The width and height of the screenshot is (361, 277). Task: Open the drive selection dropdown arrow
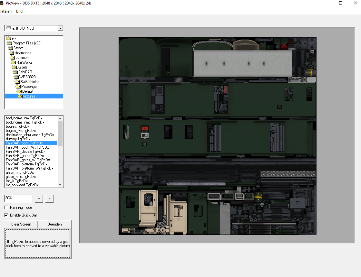60,28
